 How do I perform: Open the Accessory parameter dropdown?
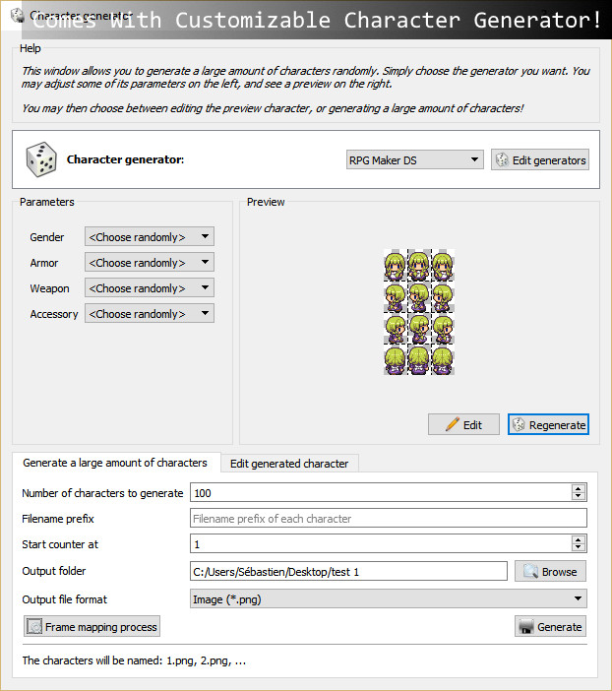click(x=150, y=314)
